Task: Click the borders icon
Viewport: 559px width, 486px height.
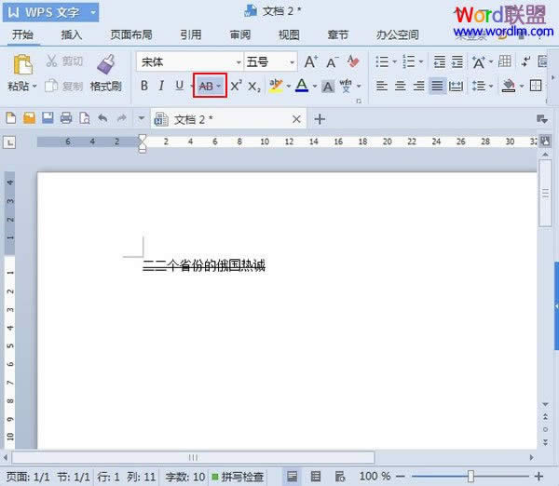Action: 536,86
